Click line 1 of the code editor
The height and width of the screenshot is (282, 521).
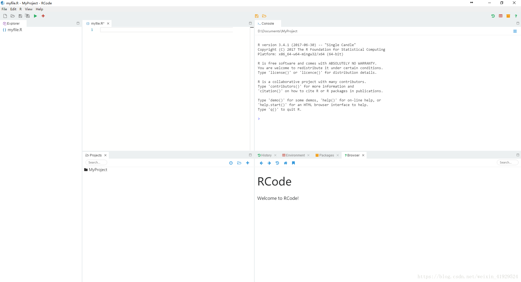pyautogui.click(x=166, y=30)
